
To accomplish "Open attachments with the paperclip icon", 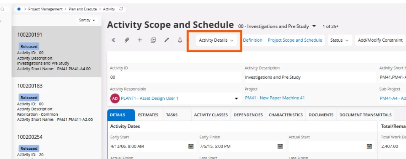I will [127, 40].
